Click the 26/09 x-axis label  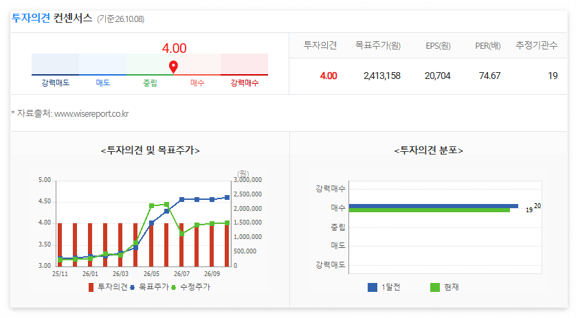point(212,274)
